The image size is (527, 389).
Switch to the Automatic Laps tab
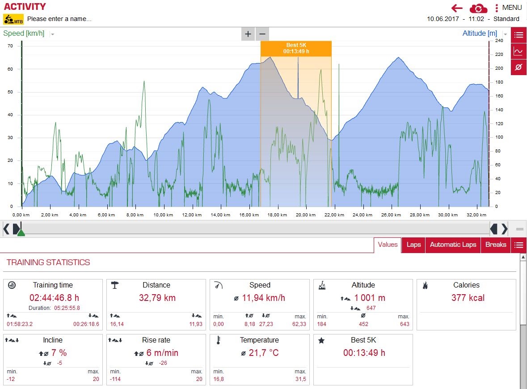pos(453,245)
